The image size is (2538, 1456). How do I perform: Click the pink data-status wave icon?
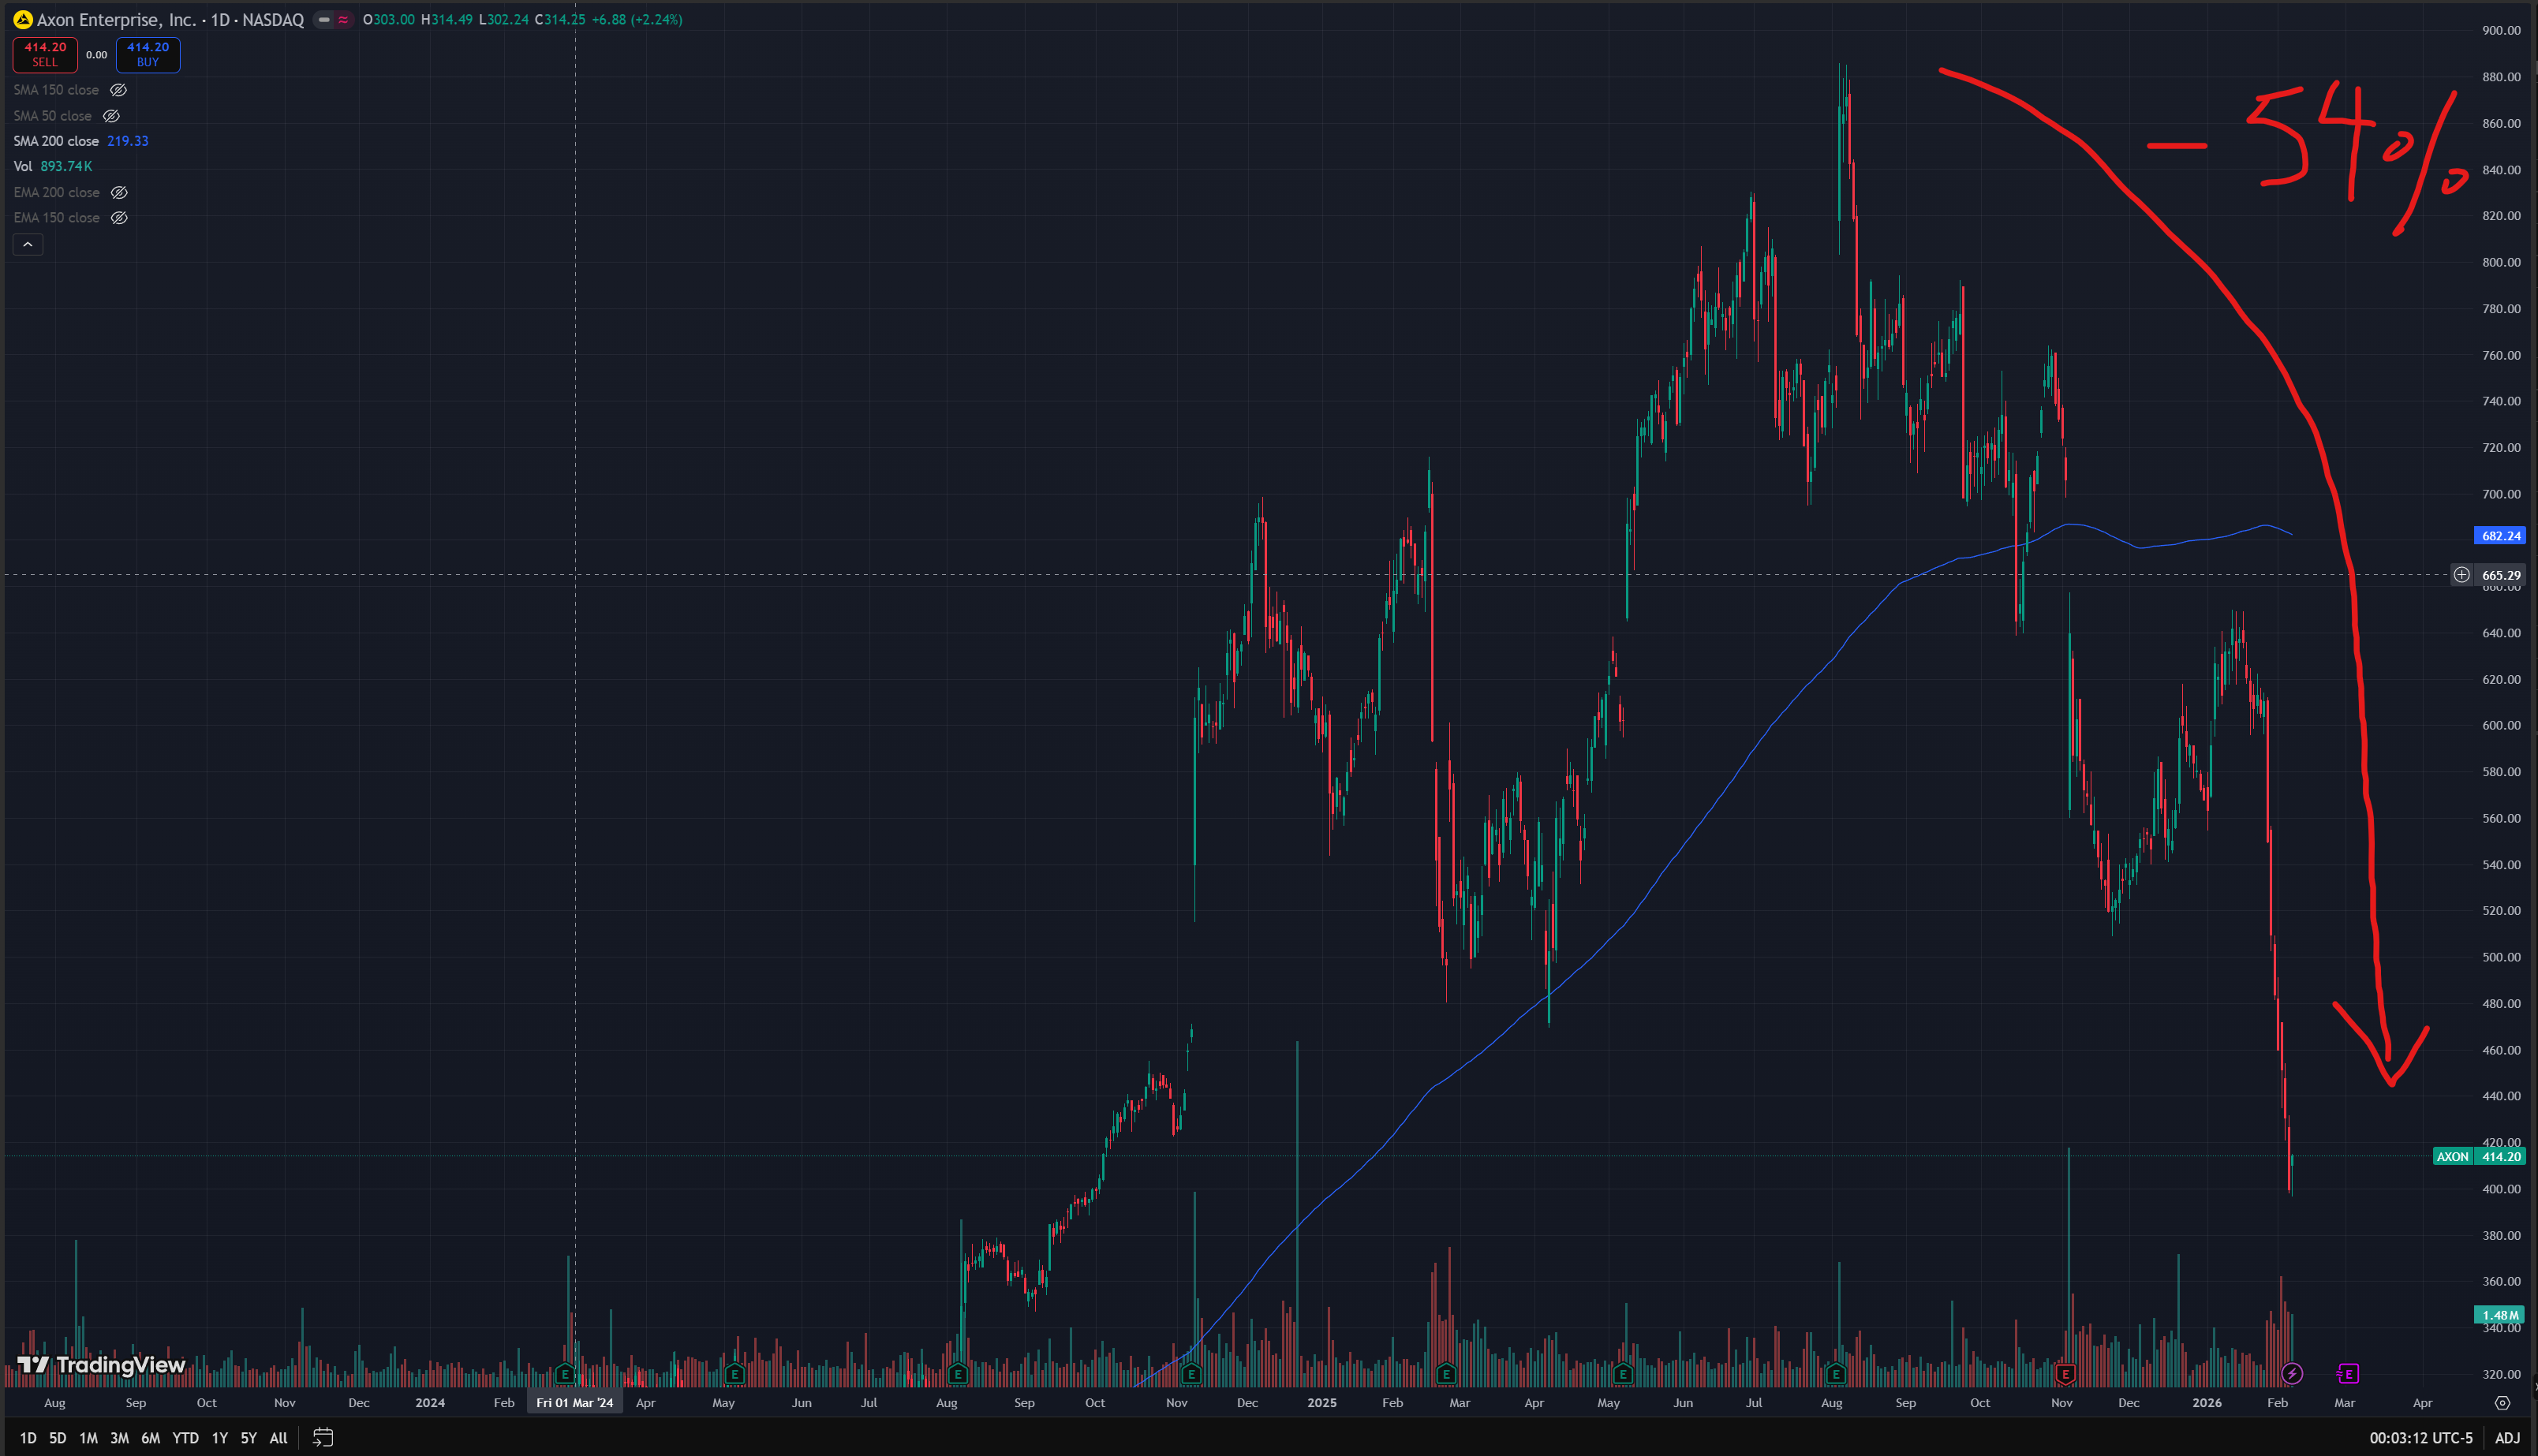343,20
